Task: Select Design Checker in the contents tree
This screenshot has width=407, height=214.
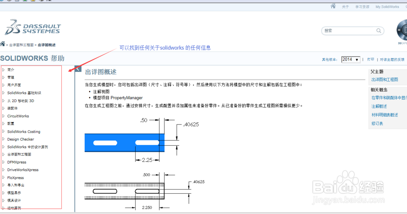Action: (x=20, y=139)
